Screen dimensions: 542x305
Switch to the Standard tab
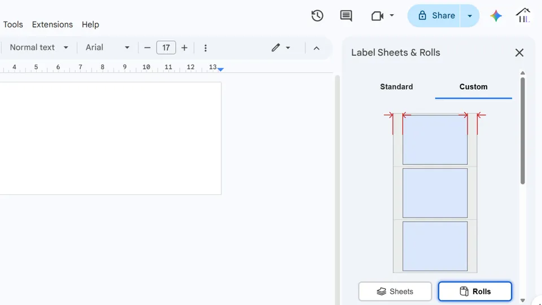click(x=396, y=87)
